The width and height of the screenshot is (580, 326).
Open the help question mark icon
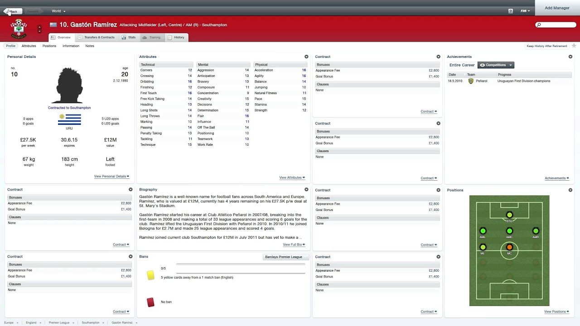pos(511,11)
